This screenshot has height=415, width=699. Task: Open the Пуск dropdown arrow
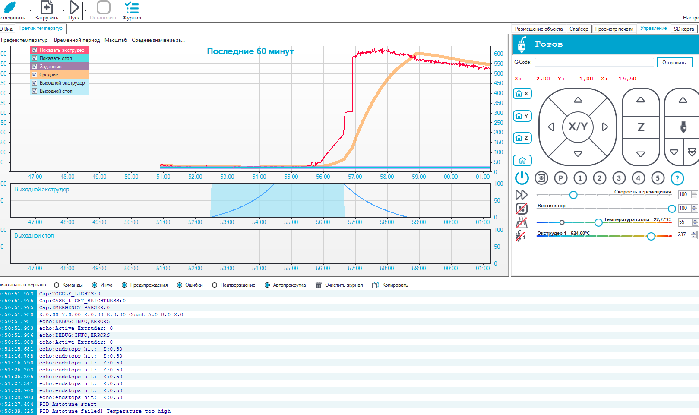click(x=85, y=10)
